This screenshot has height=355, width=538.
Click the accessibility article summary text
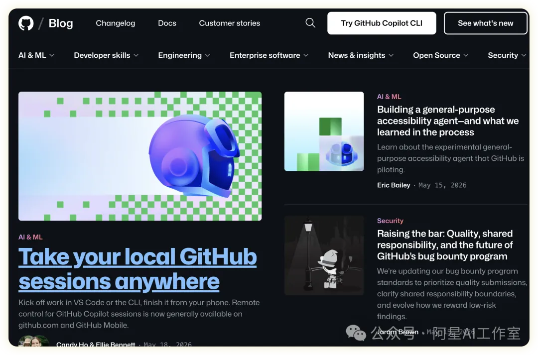pos(450,158)
